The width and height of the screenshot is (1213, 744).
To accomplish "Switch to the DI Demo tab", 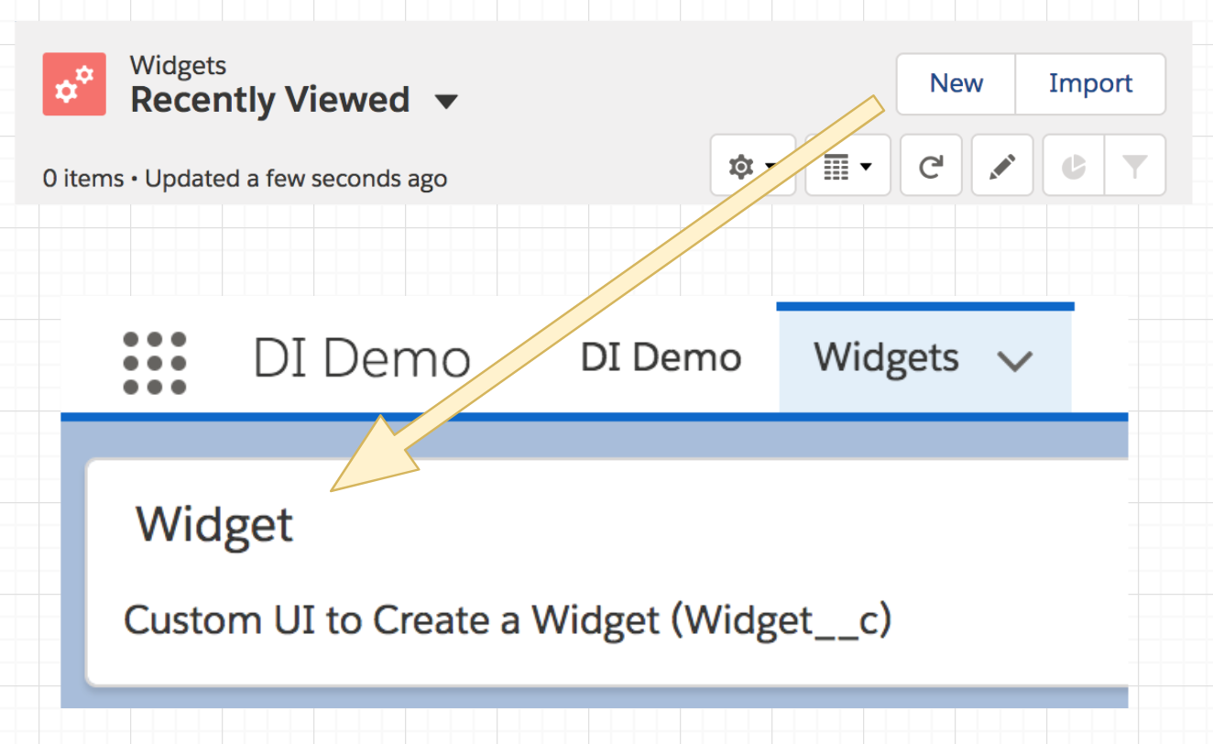I will 661,358.
